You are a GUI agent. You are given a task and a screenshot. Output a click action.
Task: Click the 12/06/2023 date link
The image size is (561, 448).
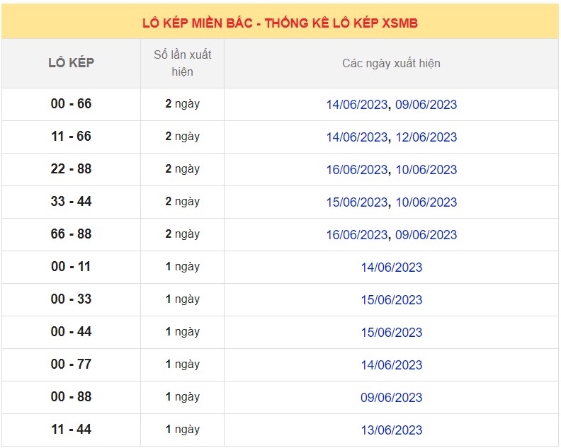click(x=426, y=137)
